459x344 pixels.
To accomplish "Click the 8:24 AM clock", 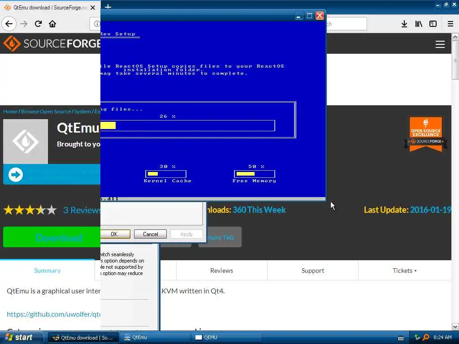I will point(442,337).
